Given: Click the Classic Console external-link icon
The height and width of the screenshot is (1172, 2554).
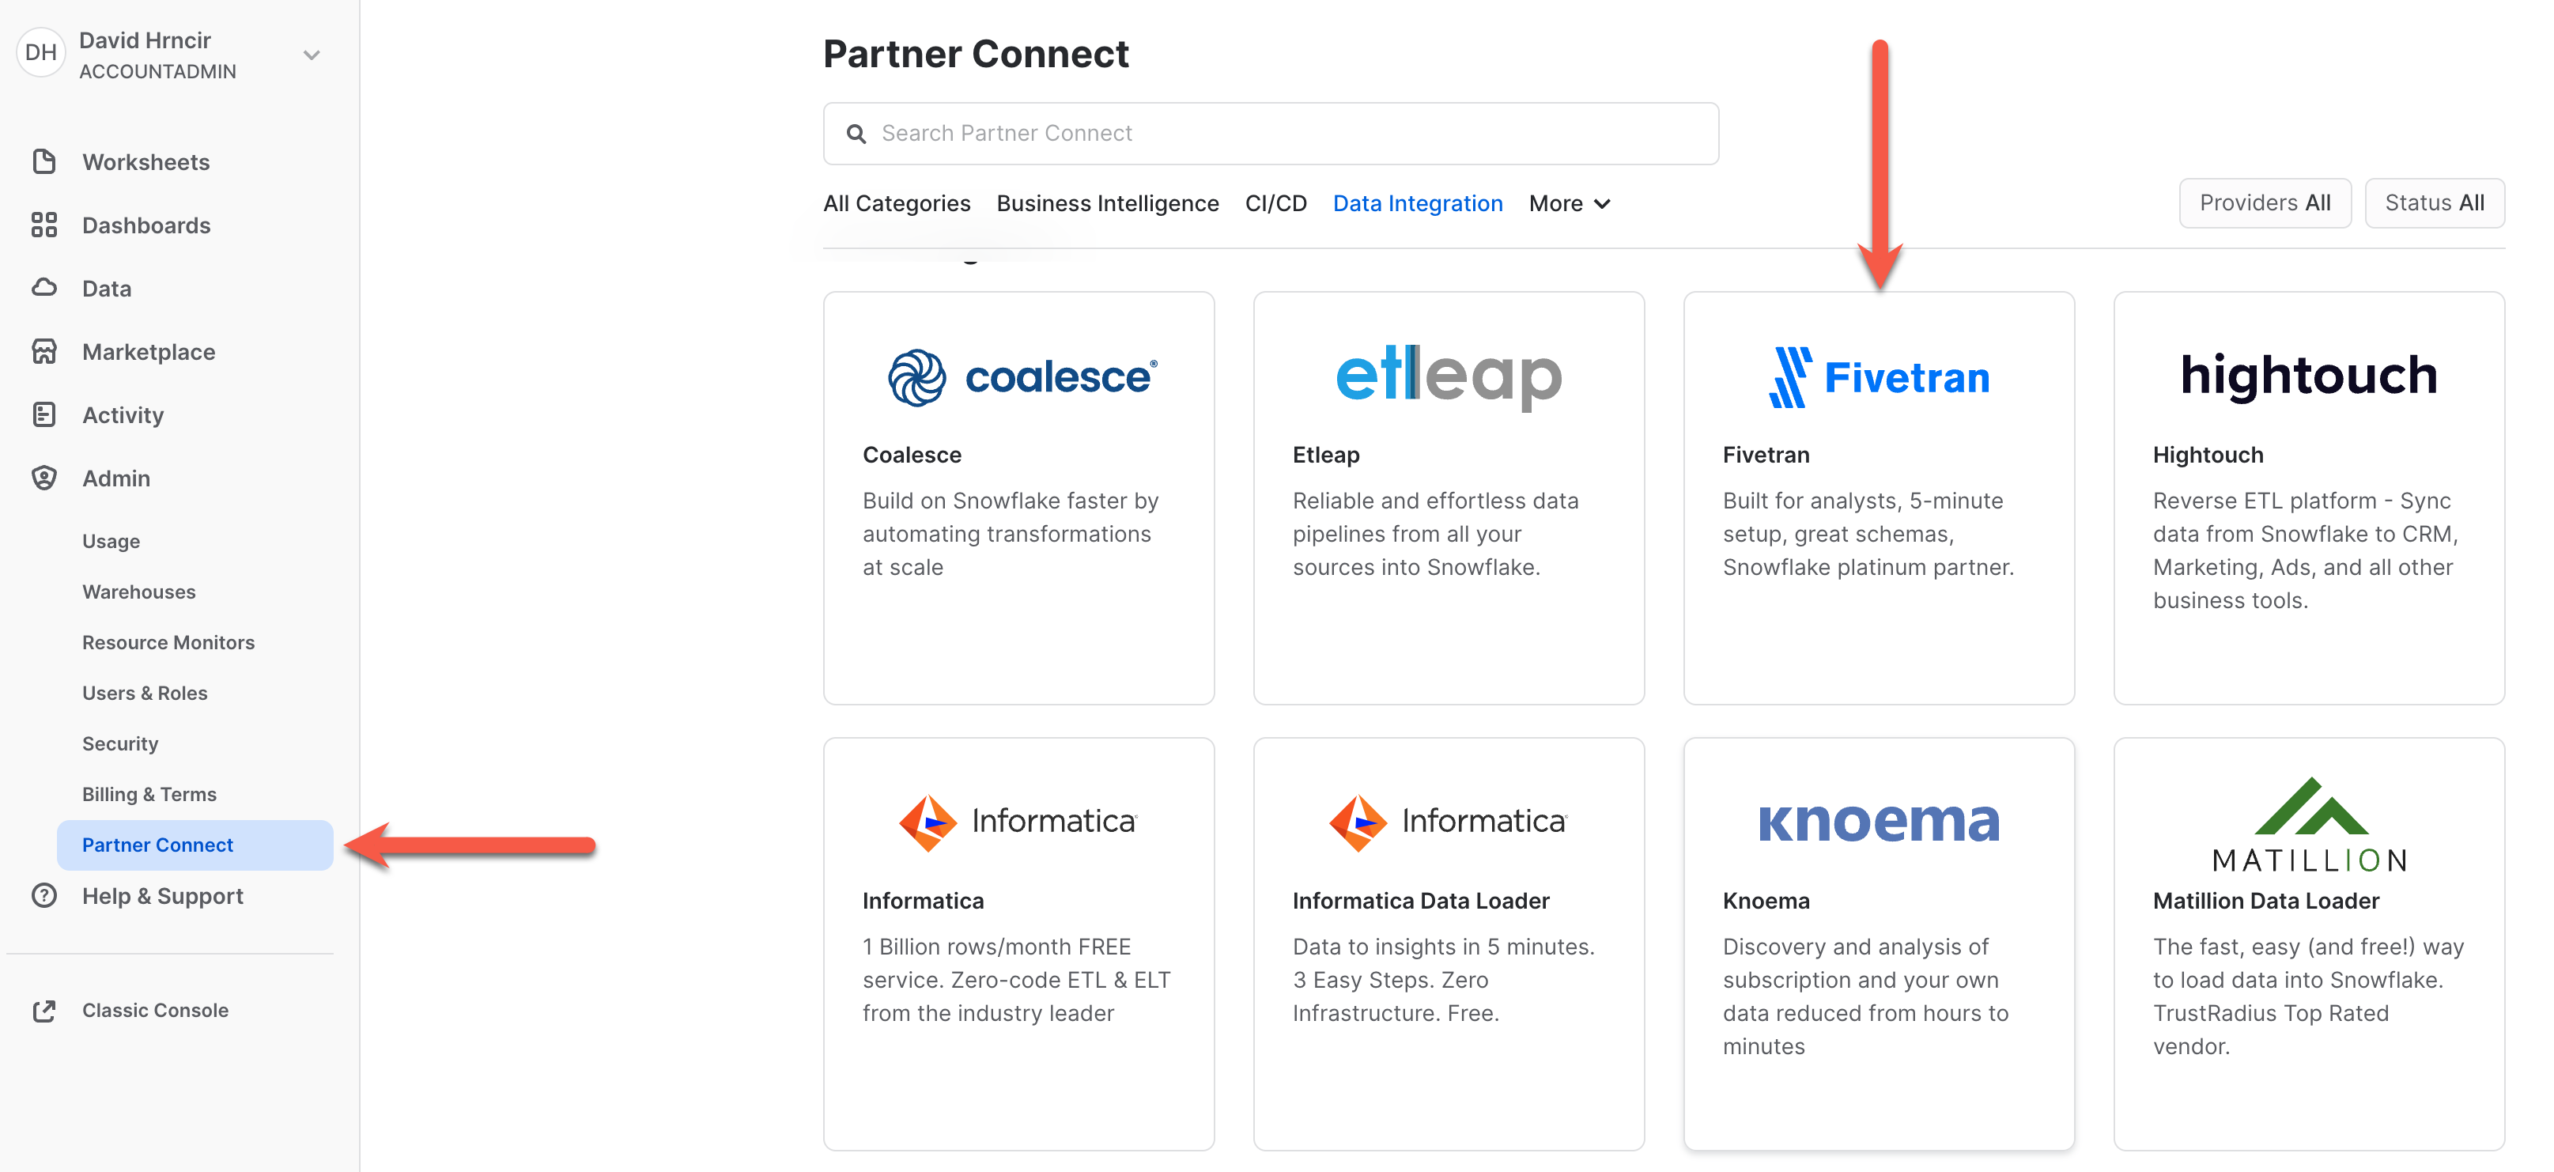Looking at the screenshot, I should click(x=44, y=1009).
